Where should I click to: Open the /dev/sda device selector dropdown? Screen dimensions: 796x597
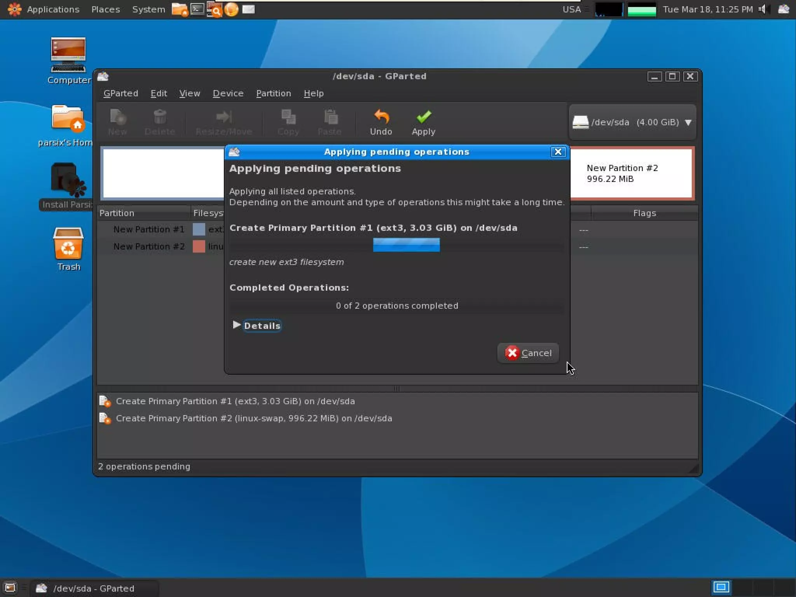coord(632,122)
